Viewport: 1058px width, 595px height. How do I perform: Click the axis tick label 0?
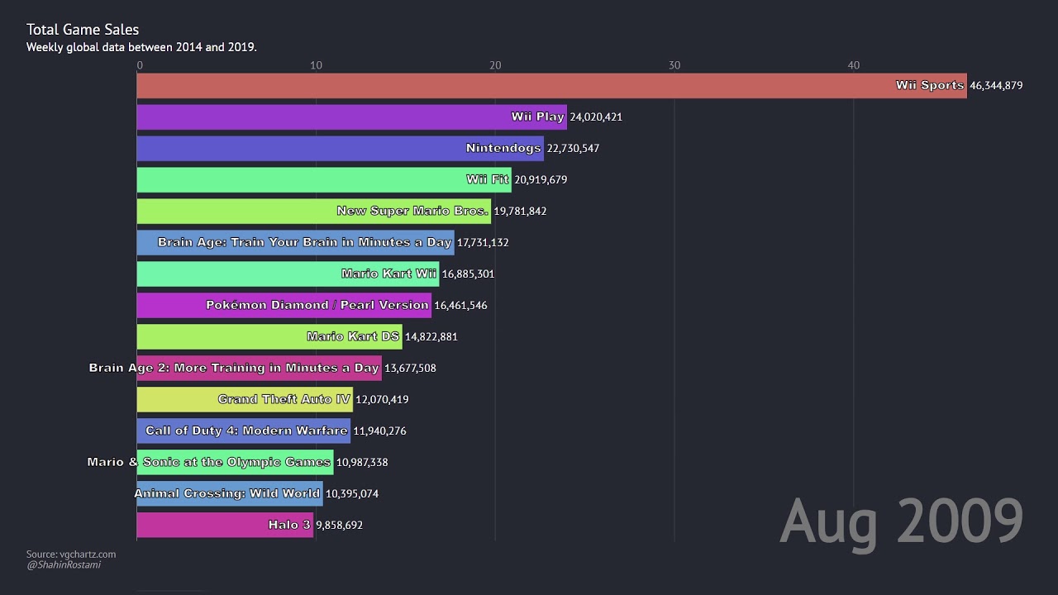140,65
